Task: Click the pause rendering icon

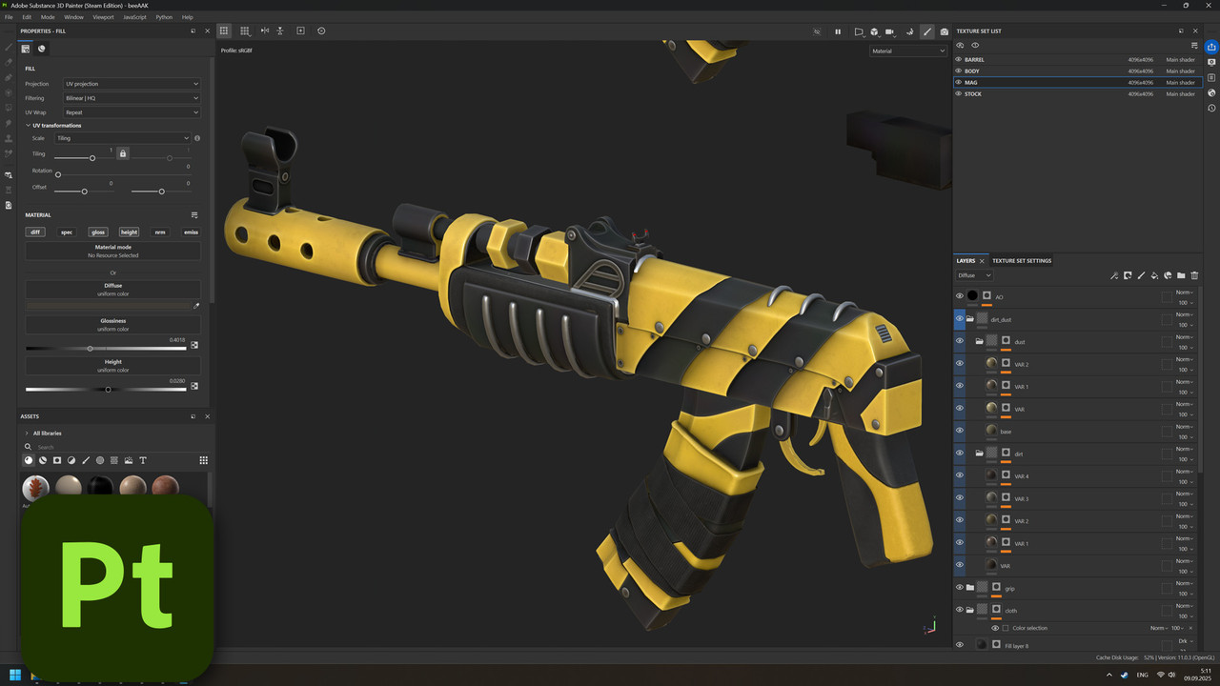Action: [x=838, y=31]
